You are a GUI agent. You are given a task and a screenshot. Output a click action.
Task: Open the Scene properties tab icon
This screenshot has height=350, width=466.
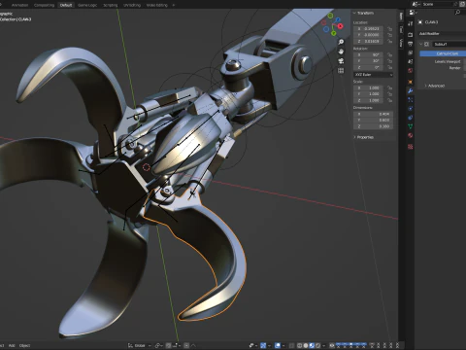(411, 61)
